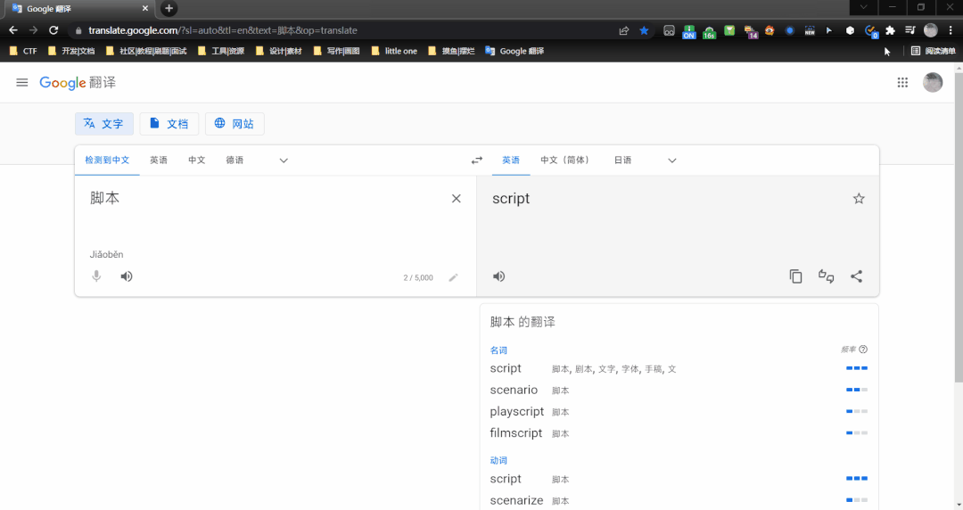Share the translation

(x=856, y=276)
